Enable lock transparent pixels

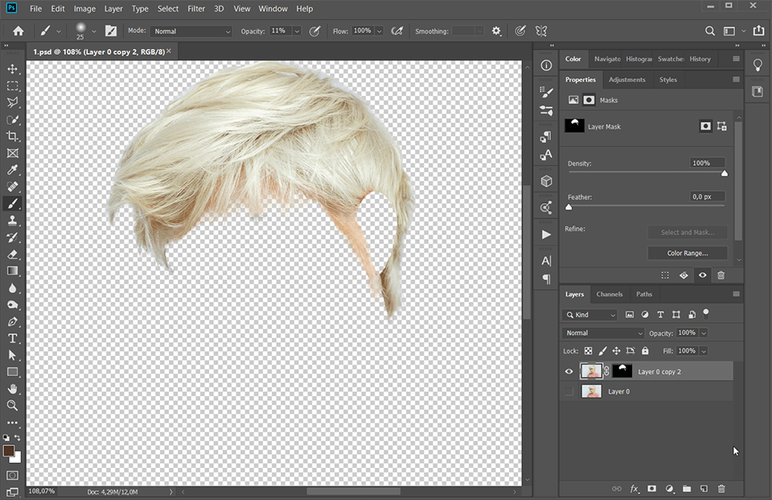[x=589, y=350]
